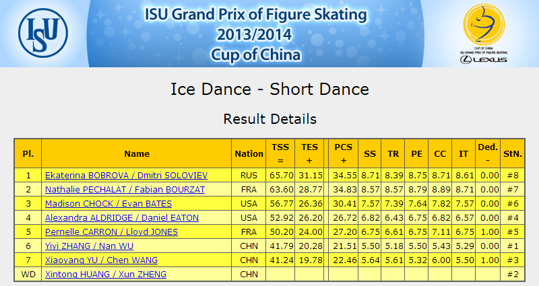Click the Ice Dance - Short Dance heading
The width and height of the screenshot is (539, 286).
pos(270,90)
